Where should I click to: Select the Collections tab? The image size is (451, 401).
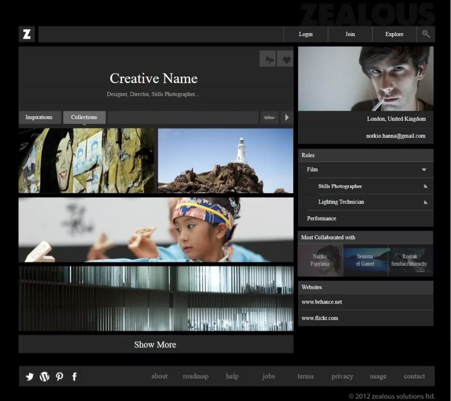(x=84, y=118)
